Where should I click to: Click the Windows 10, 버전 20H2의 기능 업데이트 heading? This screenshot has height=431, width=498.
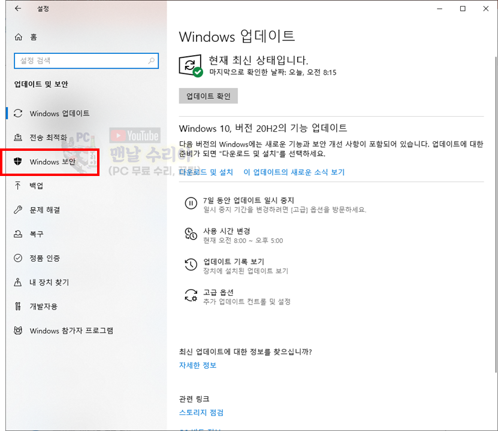[x=263, y=128]
